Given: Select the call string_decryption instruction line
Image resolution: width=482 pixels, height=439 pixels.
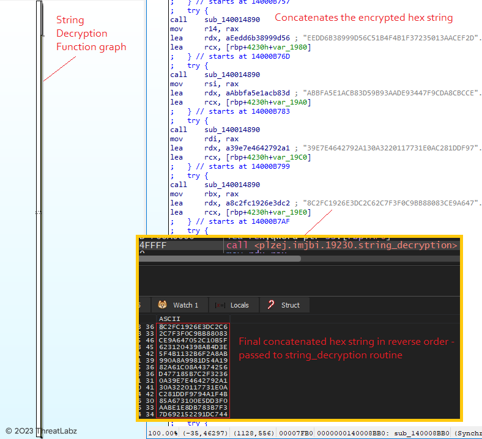Looking at the screenshot, I should point(341,245).
